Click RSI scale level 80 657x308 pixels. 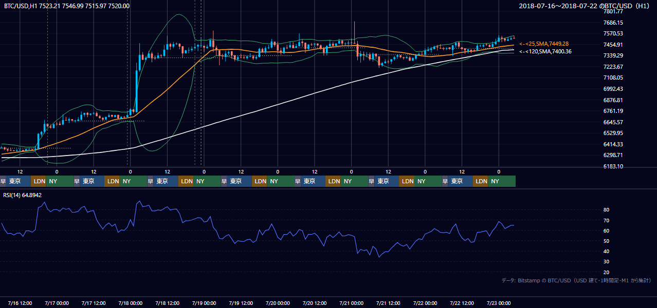607,210
